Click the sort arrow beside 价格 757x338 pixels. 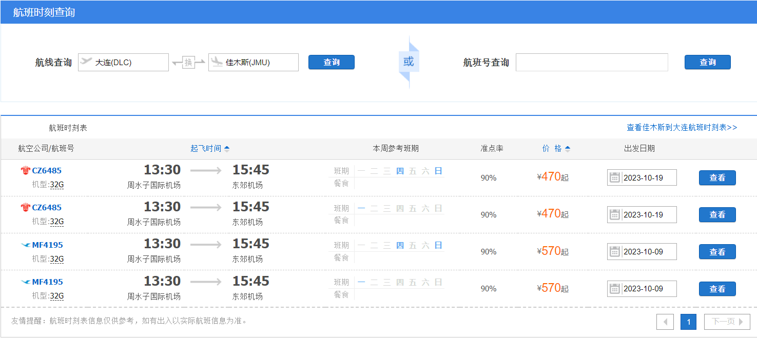click(x=567, y=149)
